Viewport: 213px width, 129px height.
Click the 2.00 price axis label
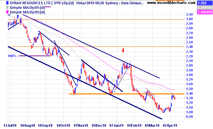[189, 65]
